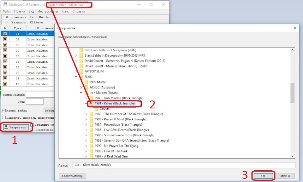Viewport: 303px width, 182px height.
Task: Click the folder icon of 1993 - A Real Dead One
Action: pos(92,156)
